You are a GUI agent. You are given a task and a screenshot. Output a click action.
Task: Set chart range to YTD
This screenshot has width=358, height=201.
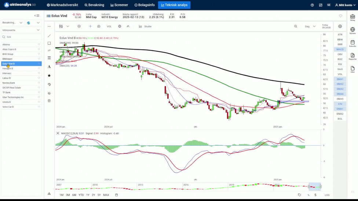point(81,195)
